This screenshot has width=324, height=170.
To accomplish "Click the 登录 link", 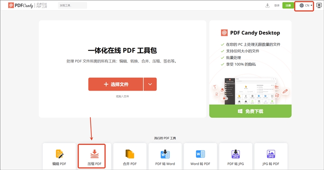I will 276,5.
